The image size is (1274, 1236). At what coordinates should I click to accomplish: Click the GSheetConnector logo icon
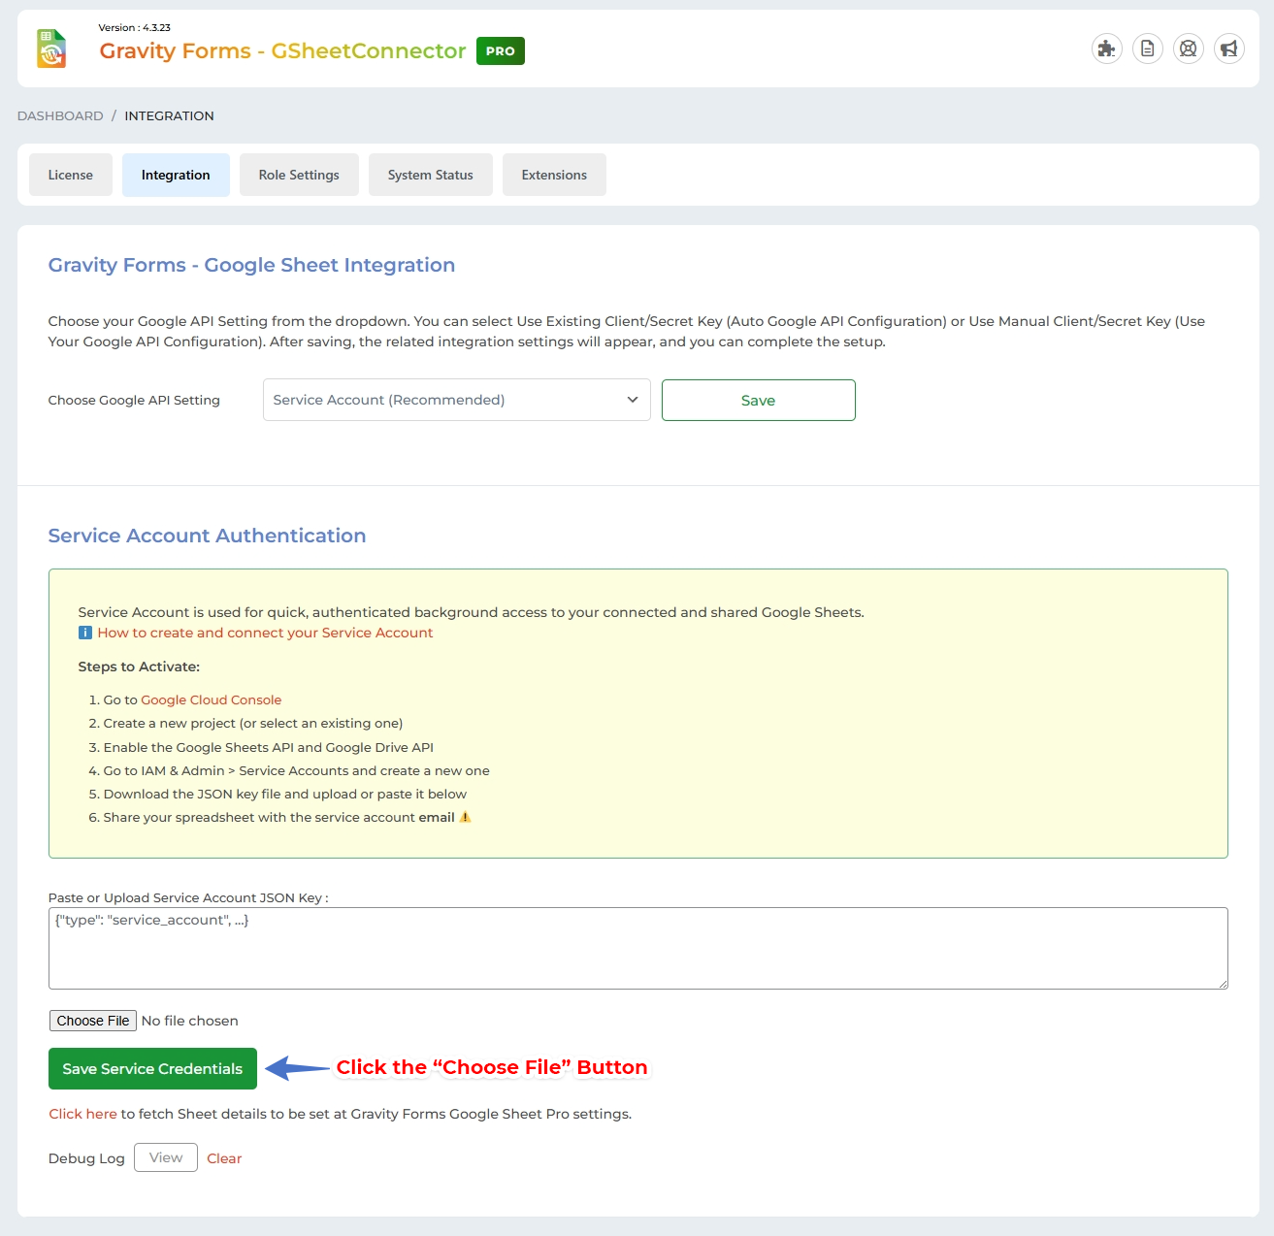[x=50, y=49]
